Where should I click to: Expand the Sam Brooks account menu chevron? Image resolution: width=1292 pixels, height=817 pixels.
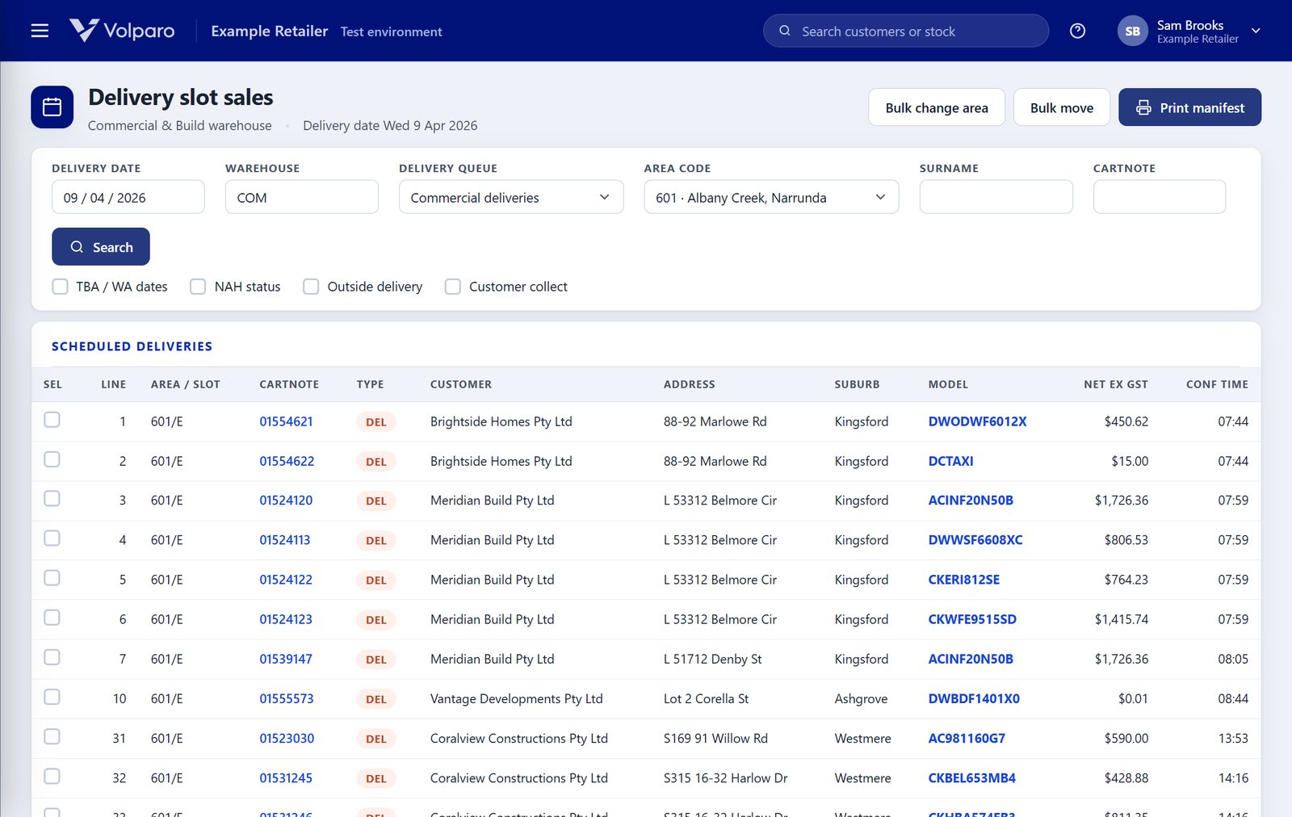(1256, 31)
